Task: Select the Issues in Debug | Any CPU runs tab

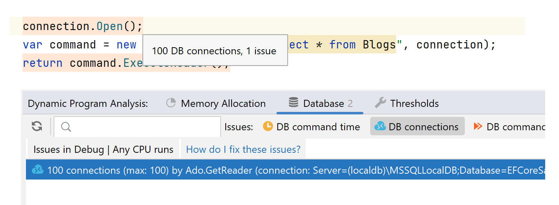Action: pyautogui.click(x=103, y=149)
